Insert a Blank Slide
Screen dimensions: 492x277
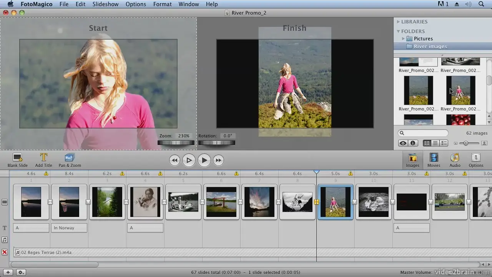pyautogui.click(x=17, y=160)
